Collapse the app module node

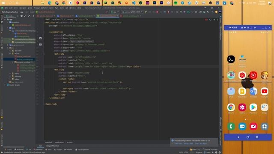[x=5, y=19]
